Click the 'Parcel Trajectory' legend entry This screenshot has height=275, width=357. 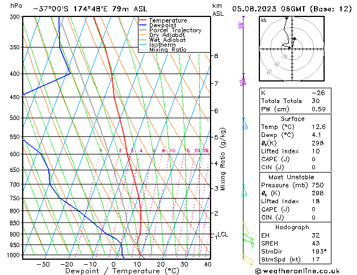point(170,30)
